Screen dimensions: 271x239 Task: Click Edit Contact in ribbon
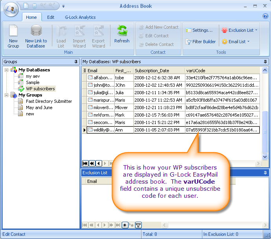154,36
